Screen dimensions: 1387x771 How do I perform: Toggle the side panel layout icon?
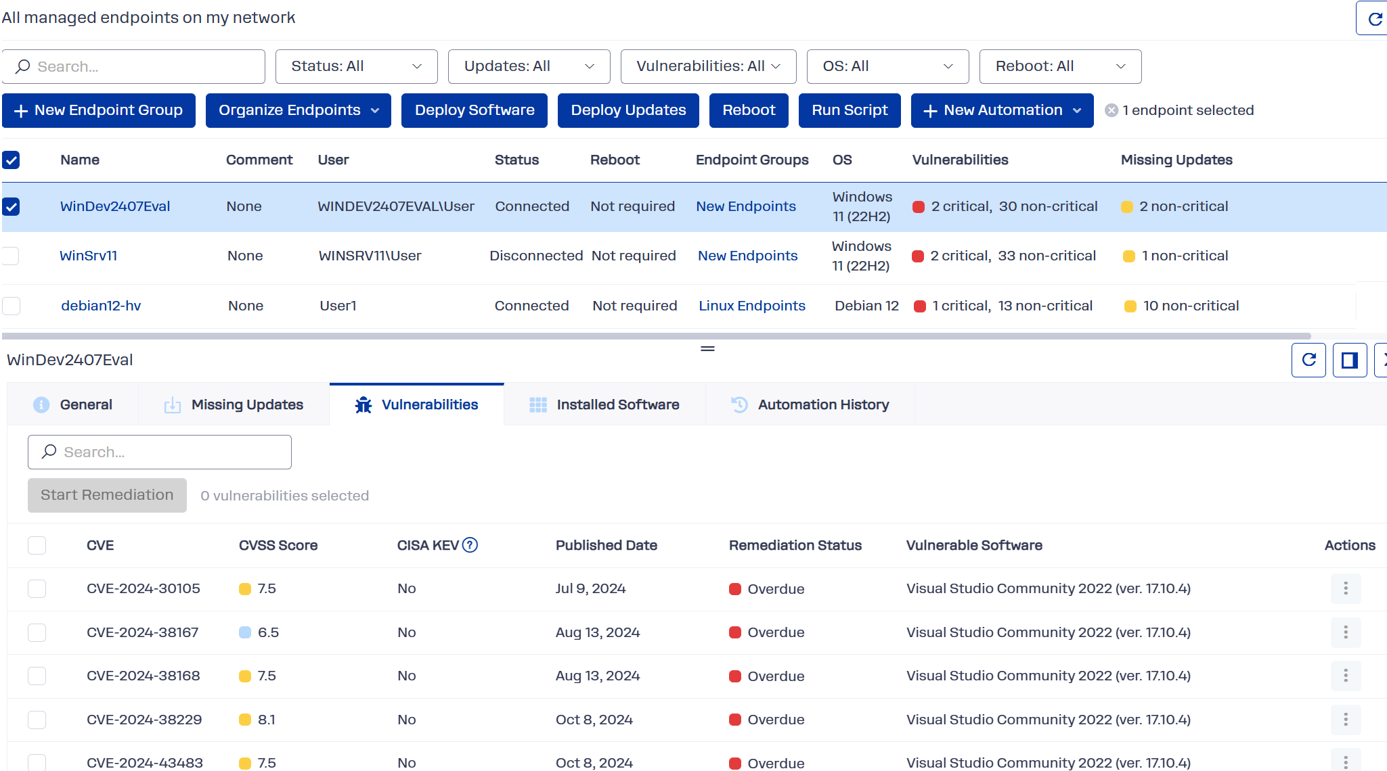pos(1350,360)
